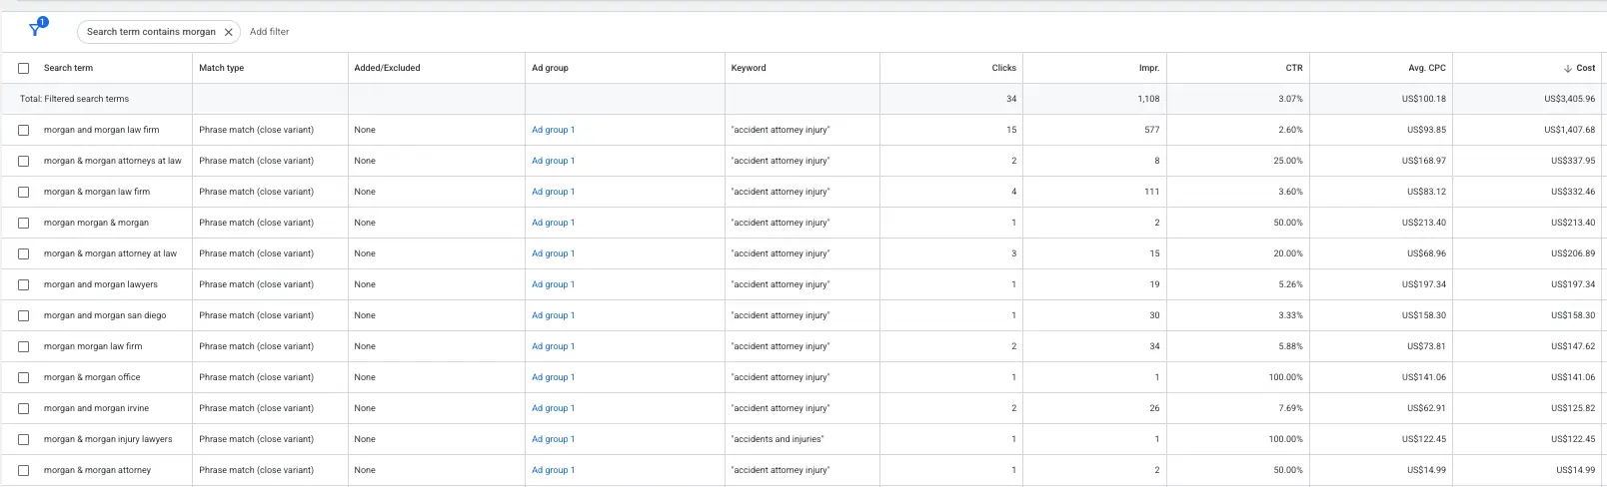Sort by the Clicks column header

point(1003,68)
